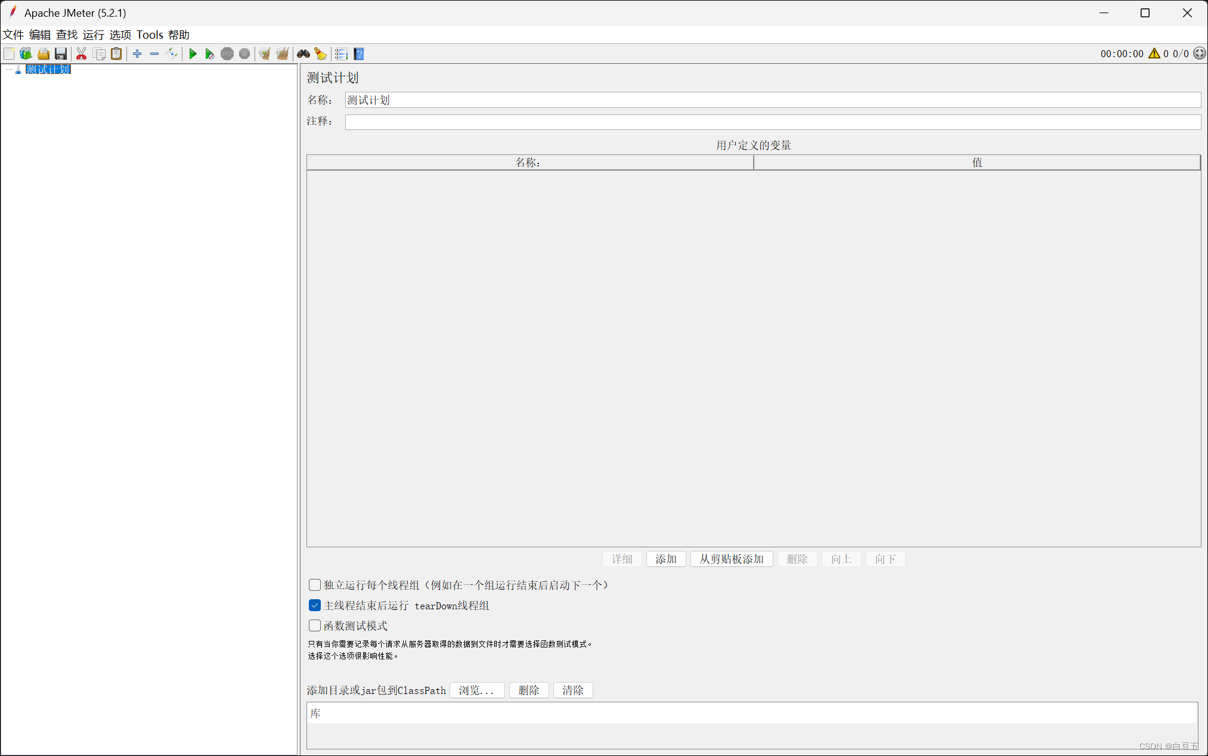1208x756 pixels.
Task: Uncheck 主线程结束后运行 tearDown线程组
Action: [x=315, y=605]
